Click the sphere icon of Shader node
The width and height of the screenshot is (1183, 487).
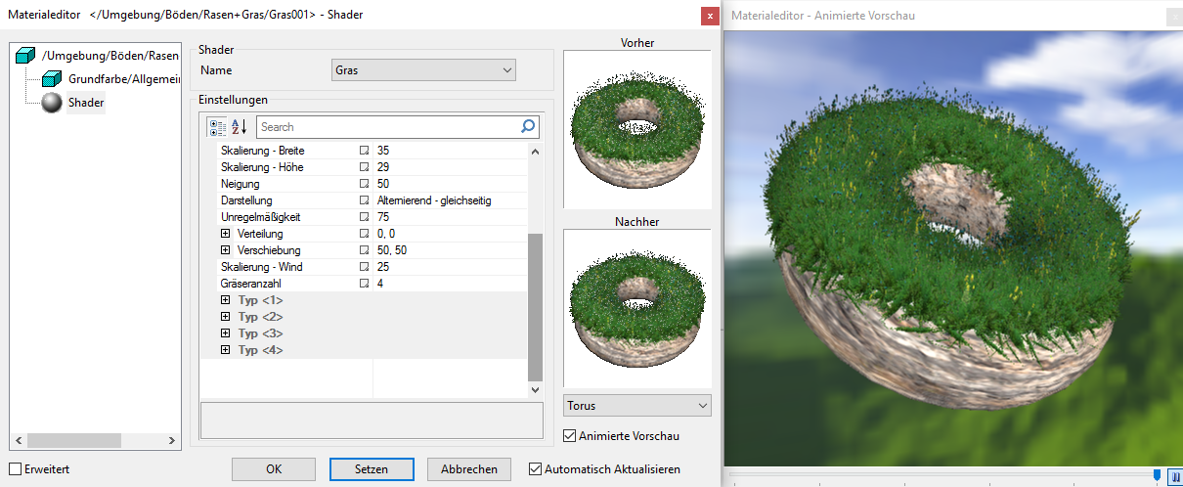click(x=52, y=103)
